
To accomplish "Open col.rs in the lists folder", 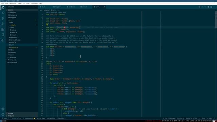I will 22,30.
